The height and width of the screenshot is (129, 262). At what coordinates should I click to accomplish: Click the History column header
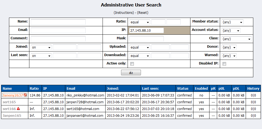[253, 89]
